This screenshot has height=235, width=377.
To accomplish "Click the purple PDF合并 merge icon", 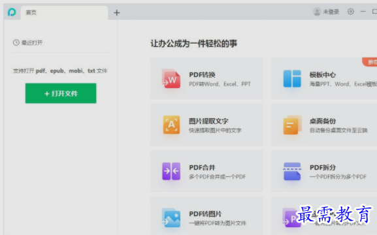I will tap(171, 171).
